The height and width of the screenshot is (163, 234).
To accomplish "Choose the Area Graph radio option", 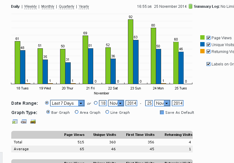I will pyautogui.click(x=77, y=112).
